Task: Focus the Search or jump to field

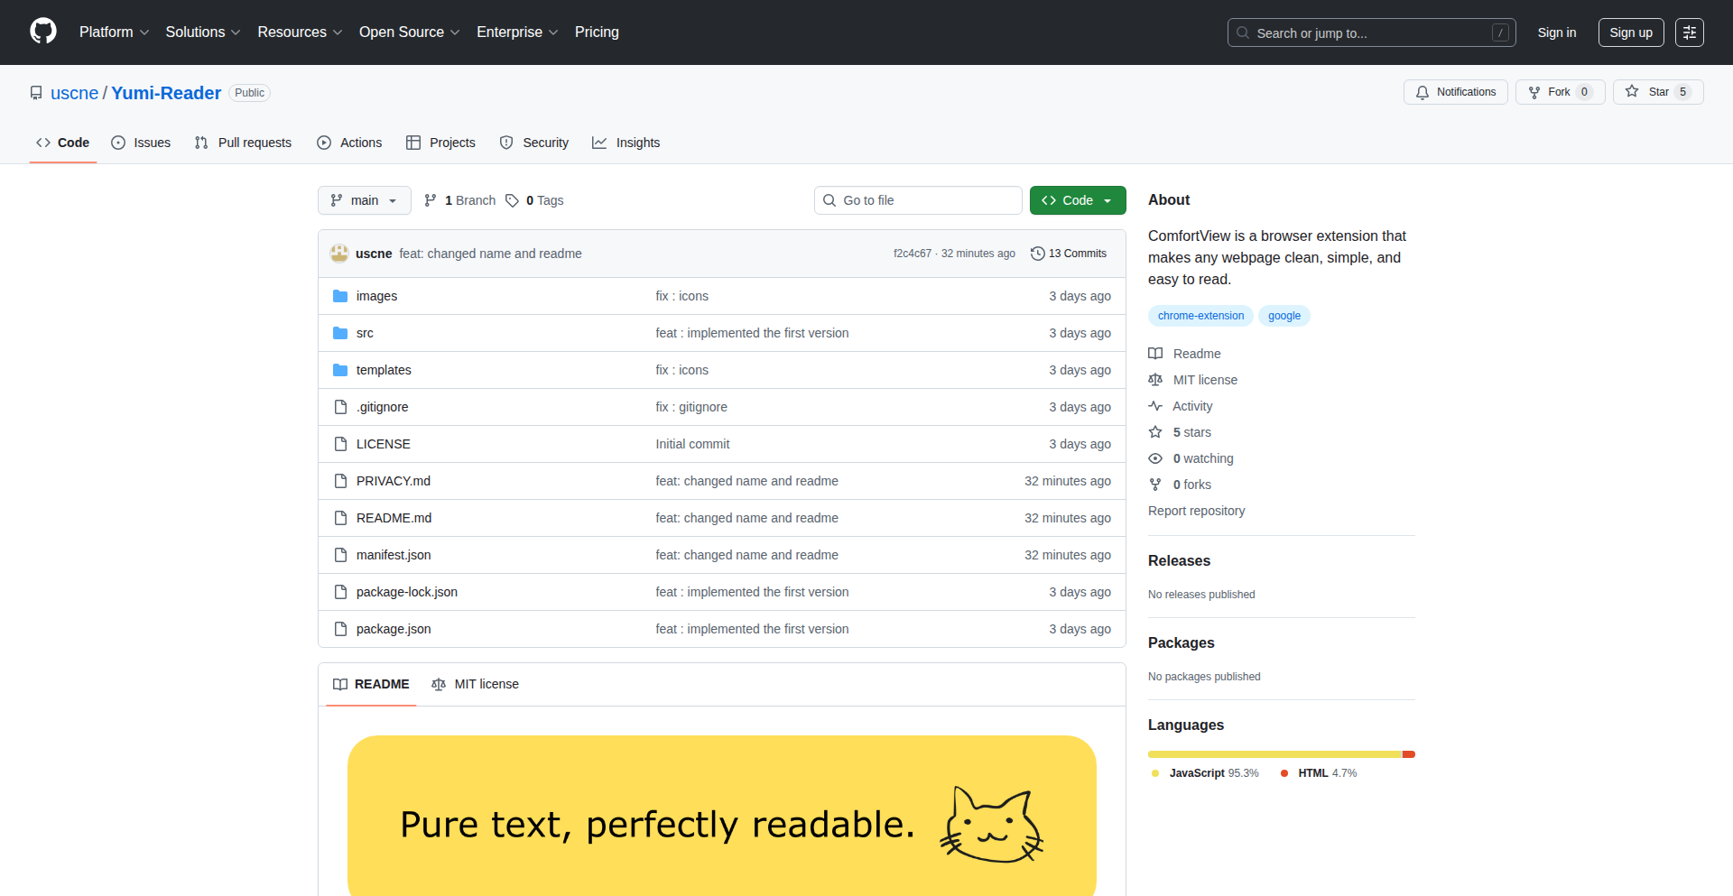Action: [1371, 32]
